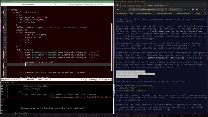Click the red extension icon in Firefox toolbar
This screenshot has height=117, width=208.
[x=197, y=9]
